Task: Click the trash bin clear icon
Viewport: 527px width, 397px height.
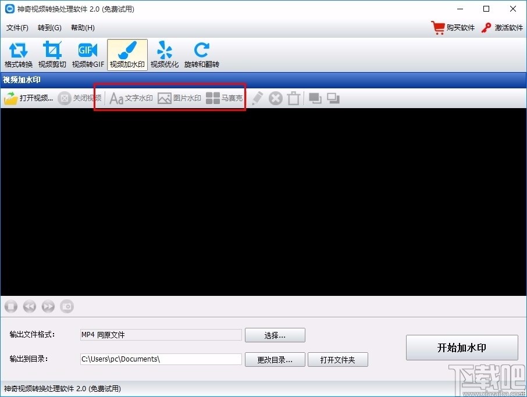Action: (x=294, y=98)
